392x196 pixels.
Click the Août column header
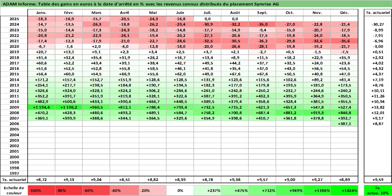click(235, 13)
